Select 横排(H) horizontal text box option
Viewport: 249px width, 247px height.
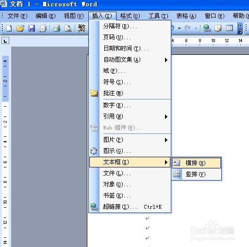pos(196,163)
